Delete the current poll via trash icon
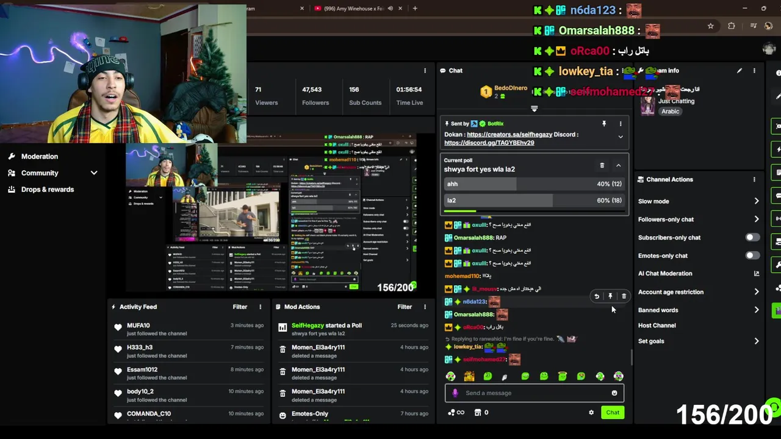Viewport: 781px width, 439px height. tap(602, 165)
